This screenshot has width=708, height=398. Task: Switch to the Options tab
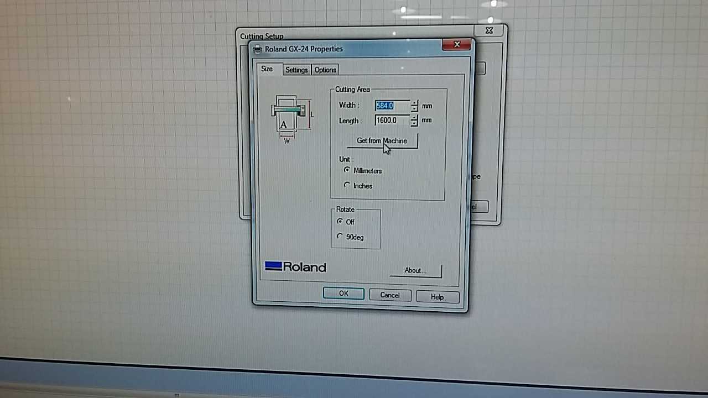325,70
